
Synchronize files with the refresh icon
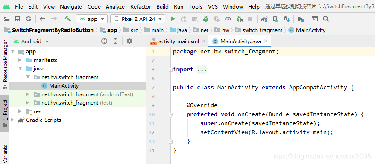coord(29,19)
